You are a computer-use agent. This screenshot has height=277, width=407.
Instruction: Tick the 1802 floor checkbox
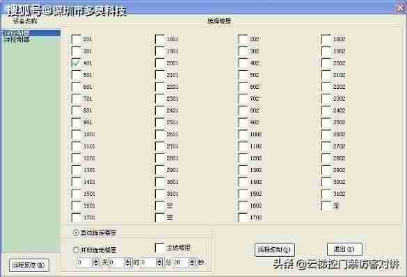tap(326, 40)
